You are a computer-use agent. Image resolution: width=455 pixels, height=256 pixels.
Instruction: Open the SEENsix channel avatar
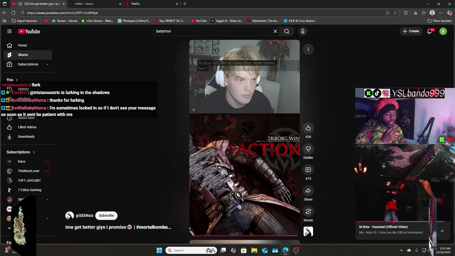click(70, 215)
